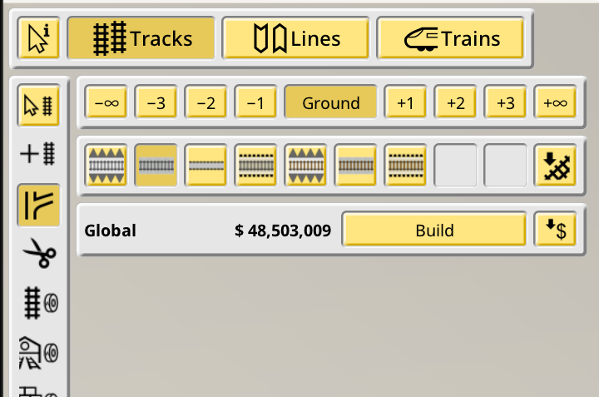The height and width of the screenshot is (397, 599).
Task: Choose the highlighted wide grey ballast track type
Action: tap(156, 166)
